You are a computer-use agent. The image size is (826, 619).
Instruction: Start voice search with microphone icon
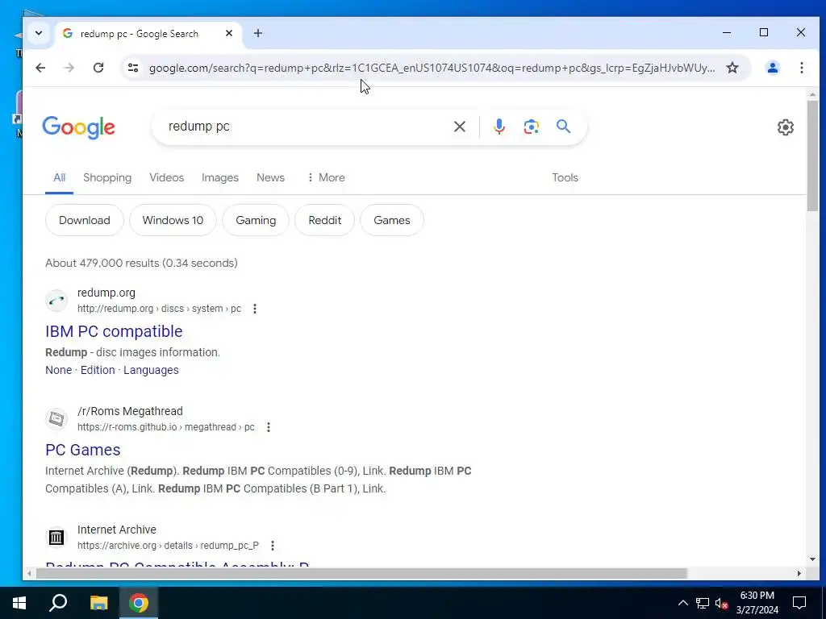(x=499, y=127)
